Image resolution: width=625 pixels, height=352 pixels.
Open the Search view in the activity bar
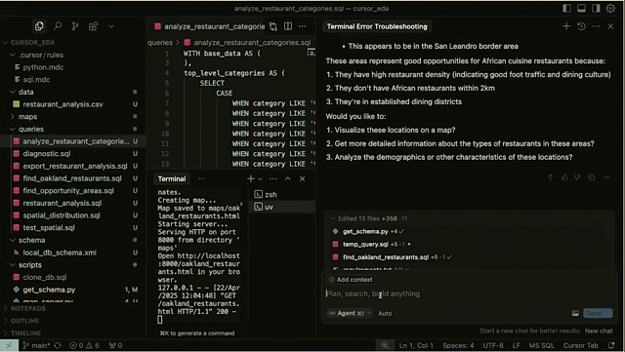[58, 26]
